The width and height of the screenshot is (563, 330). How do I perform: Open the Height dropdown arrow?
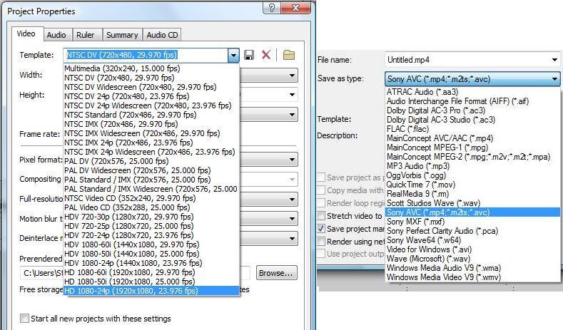coord(292,95)
